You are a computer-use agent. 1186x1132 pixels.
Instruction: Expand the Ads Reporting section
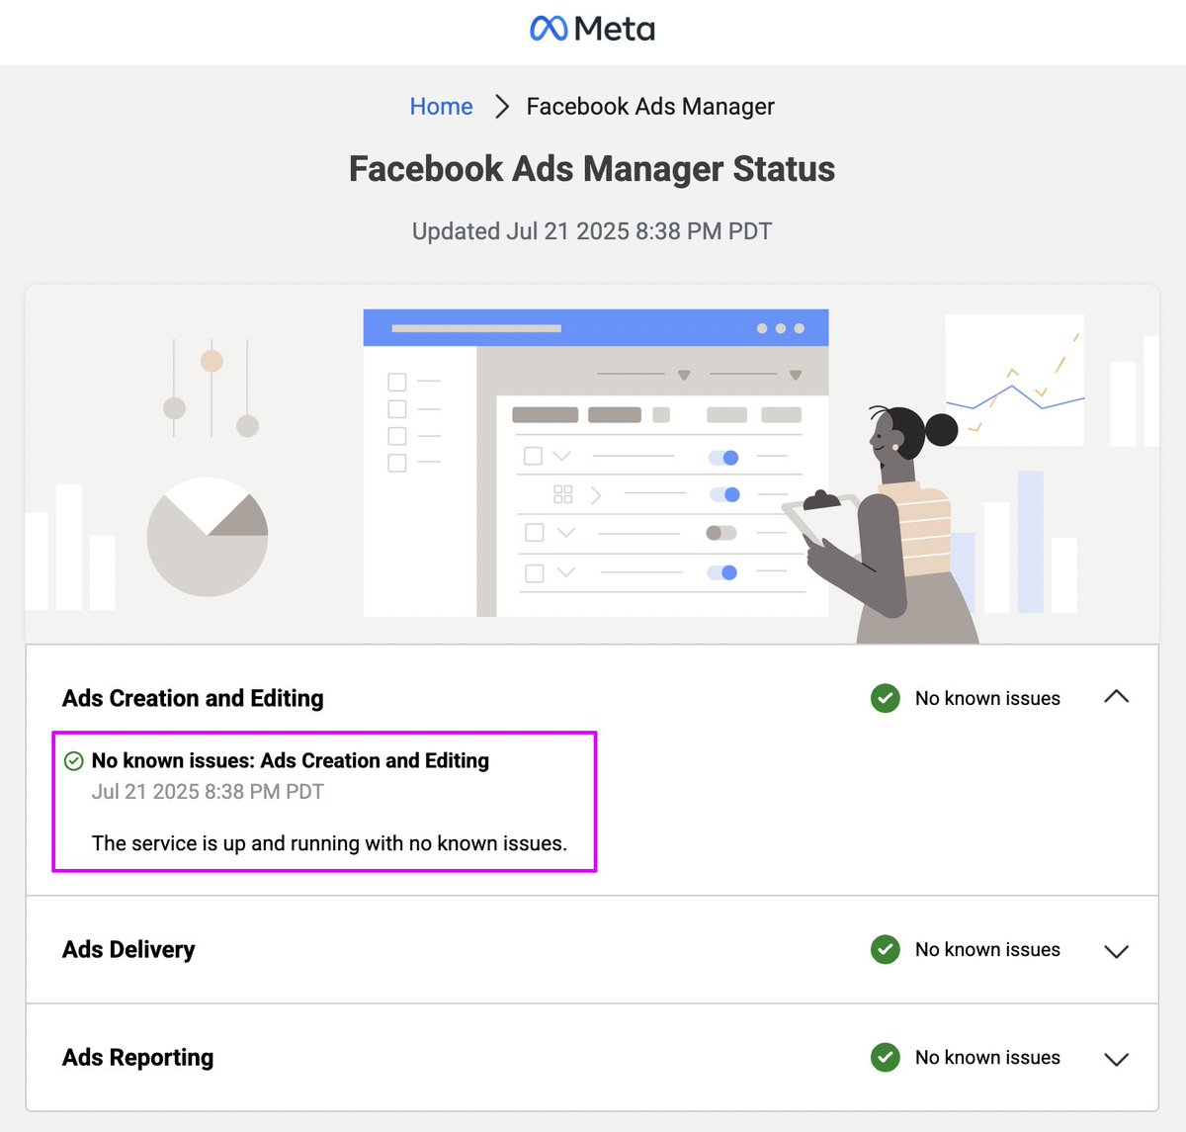click(x=1116, y=1059)
